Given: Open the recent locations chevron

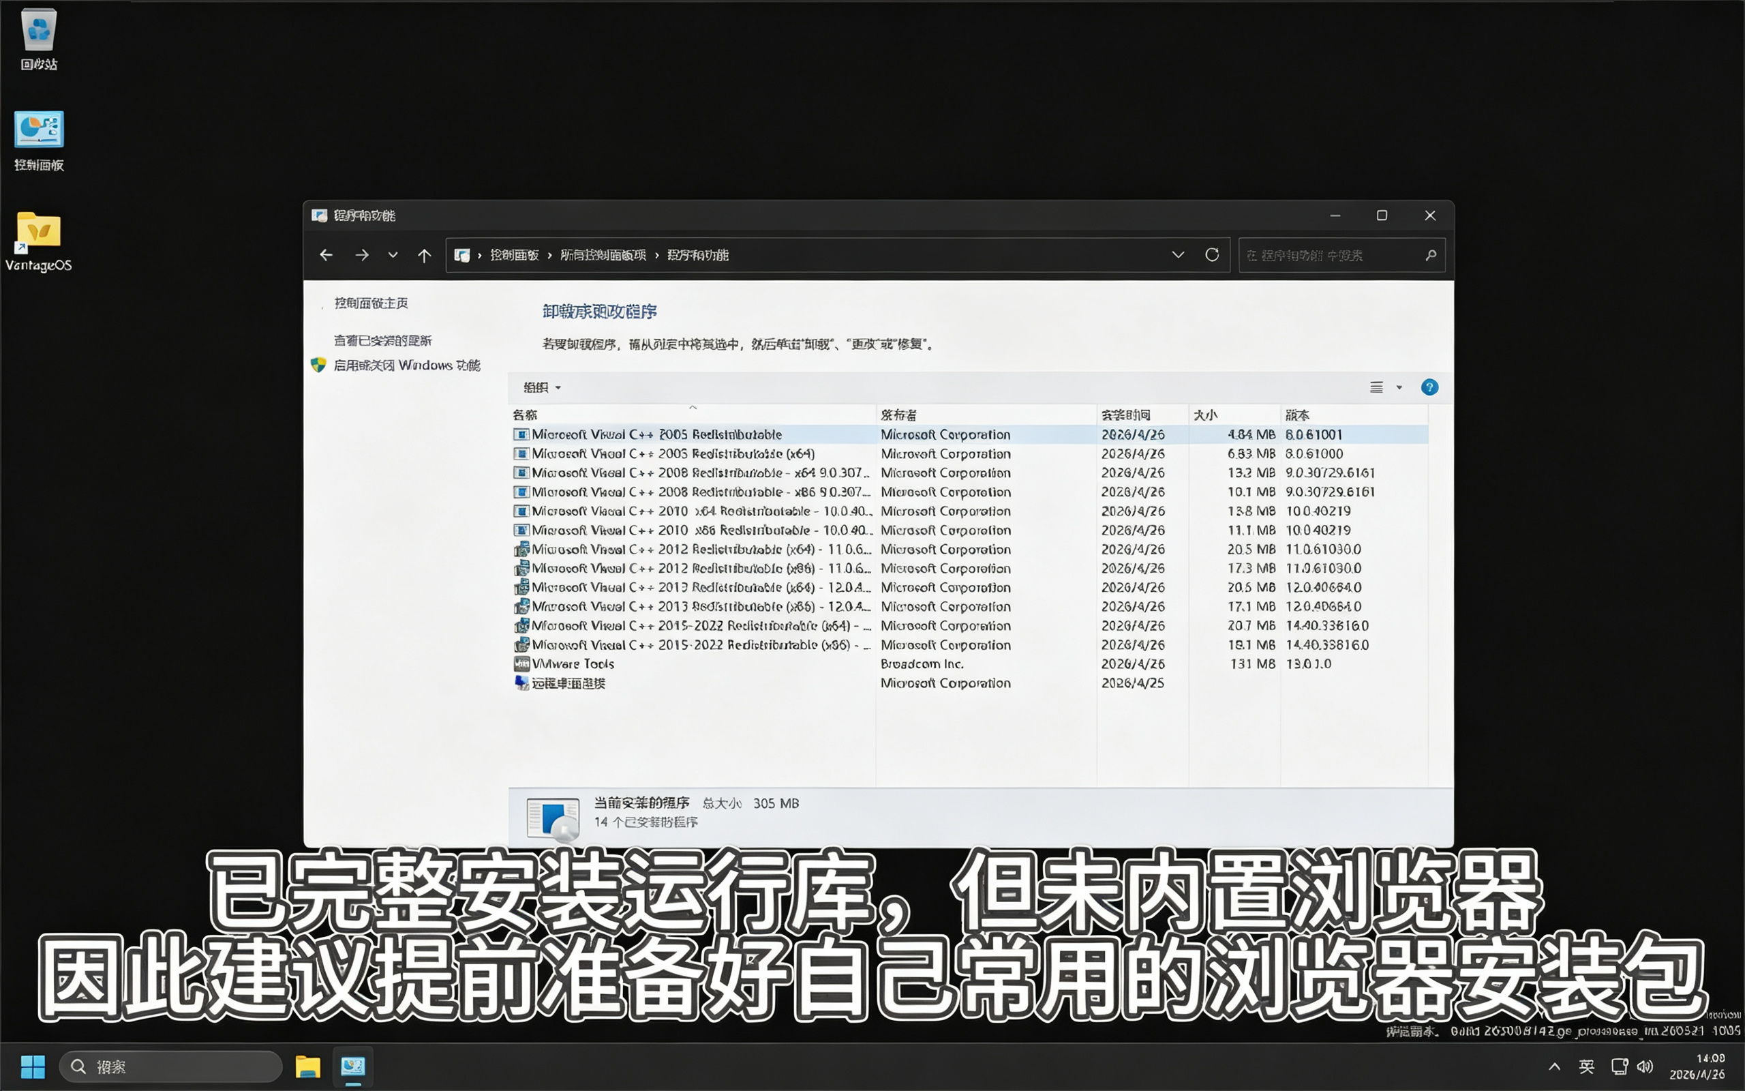Looking at the screenshot, I should [x=393, y=255].
